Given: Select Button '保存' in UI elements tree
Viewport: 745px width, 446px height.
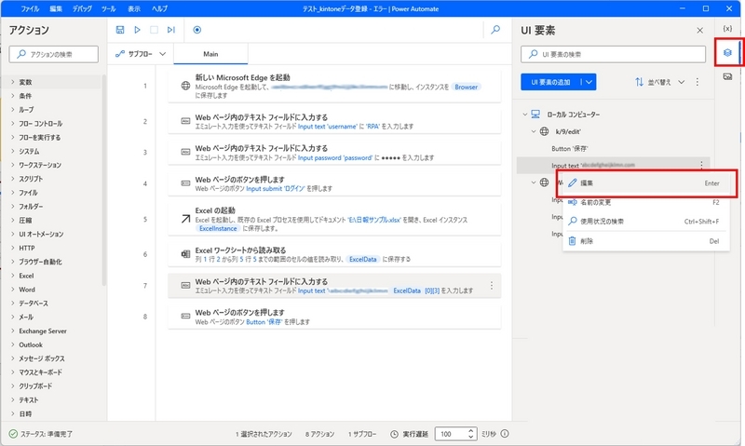Looking at the screenshot, I should click(x=569, y=148).
